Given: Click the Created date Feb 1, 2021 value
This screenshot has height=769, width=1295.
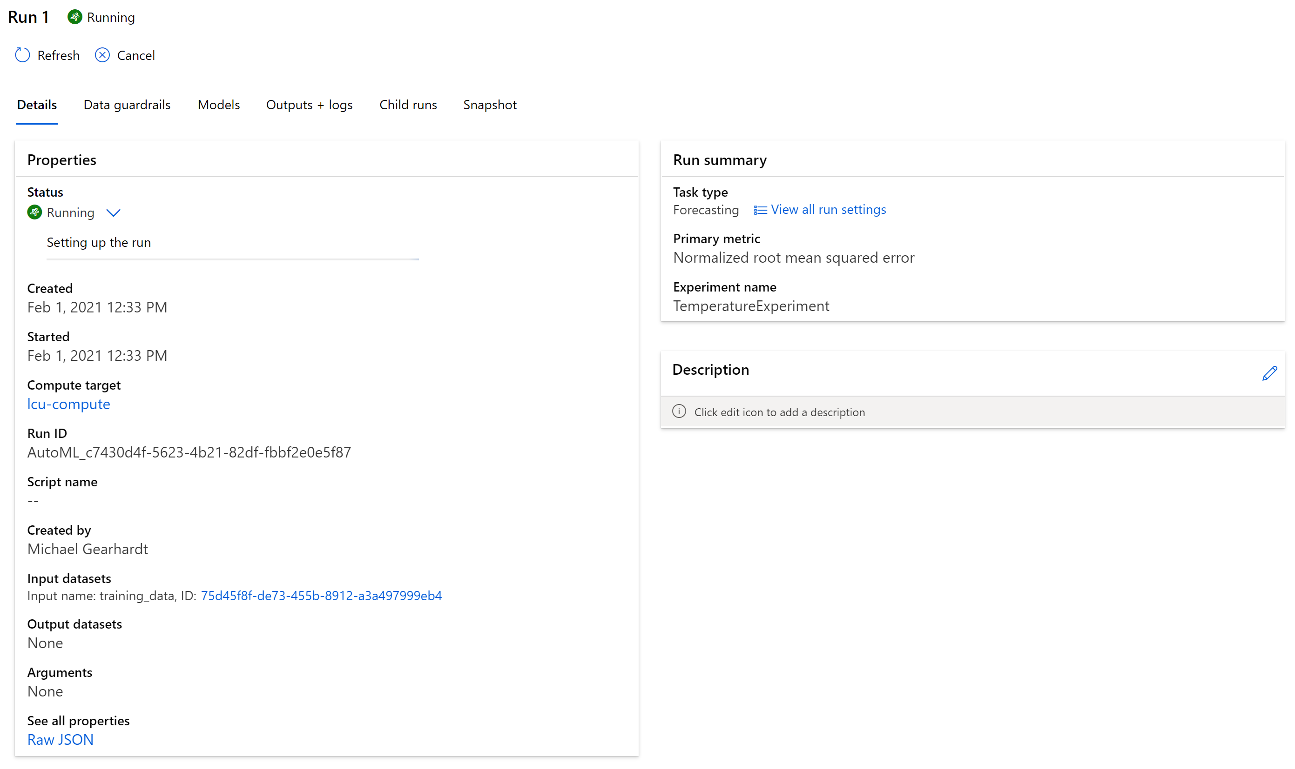Looking at the screenshot, I should [97, 307].
